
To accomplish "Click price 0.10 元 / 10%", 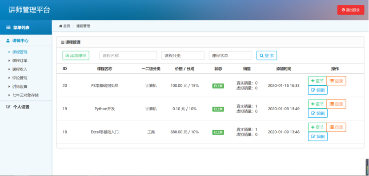I will 185,109.
